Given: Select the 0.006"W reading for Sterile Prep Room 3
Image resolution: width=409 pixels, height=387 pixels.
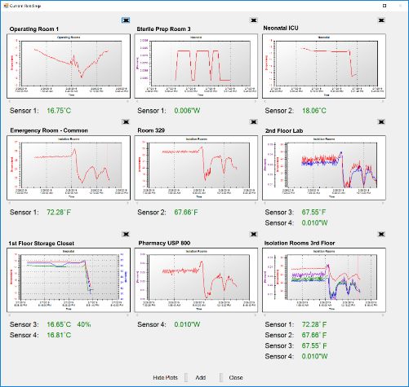Looking at the screenshot, I should (x=187, y=111).
